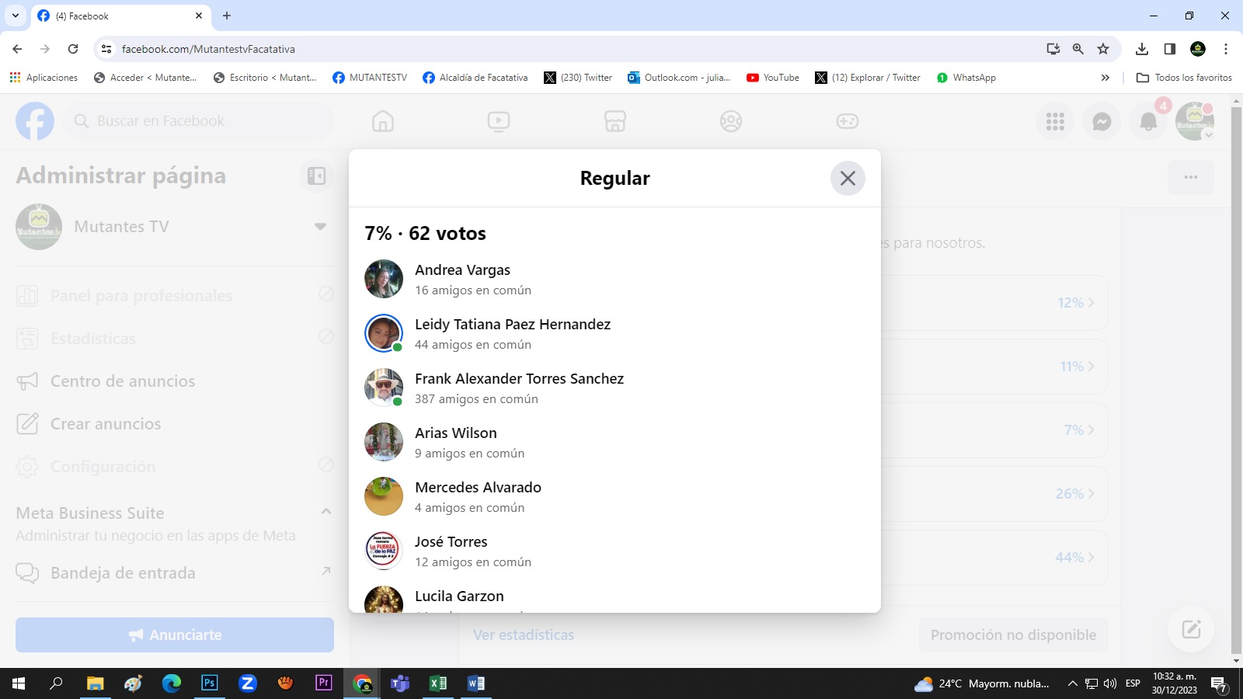Open the Gaming icon in top bar
Viewport: 1243px width, 699px height.
coord(847,122)
